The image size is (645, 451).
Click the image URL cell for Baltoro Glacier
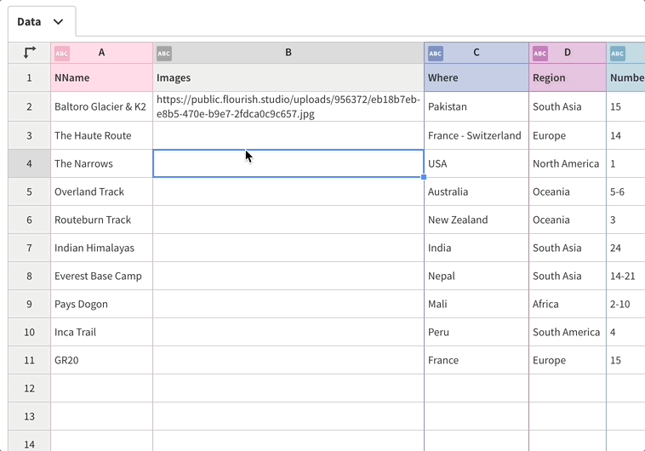[x=288, y=107]
